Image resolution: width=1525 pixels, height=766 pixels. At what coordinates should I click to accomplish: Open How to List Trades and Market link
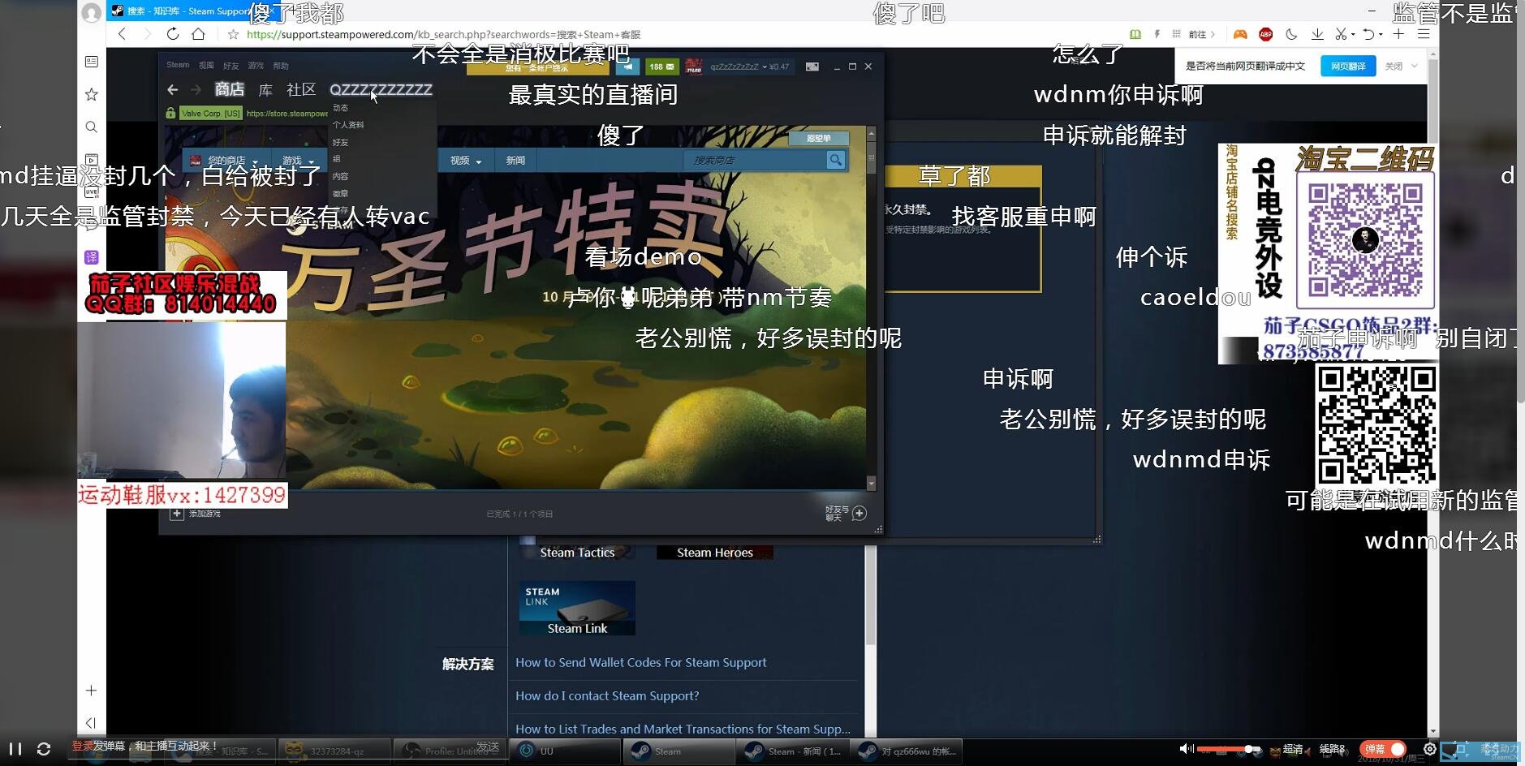[683, 729]
